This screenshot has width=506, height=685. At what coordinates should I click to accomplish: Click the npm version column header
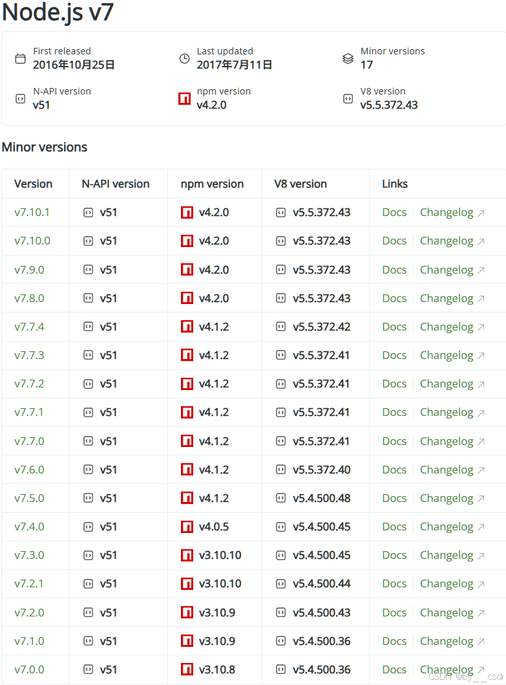point(212,184)
